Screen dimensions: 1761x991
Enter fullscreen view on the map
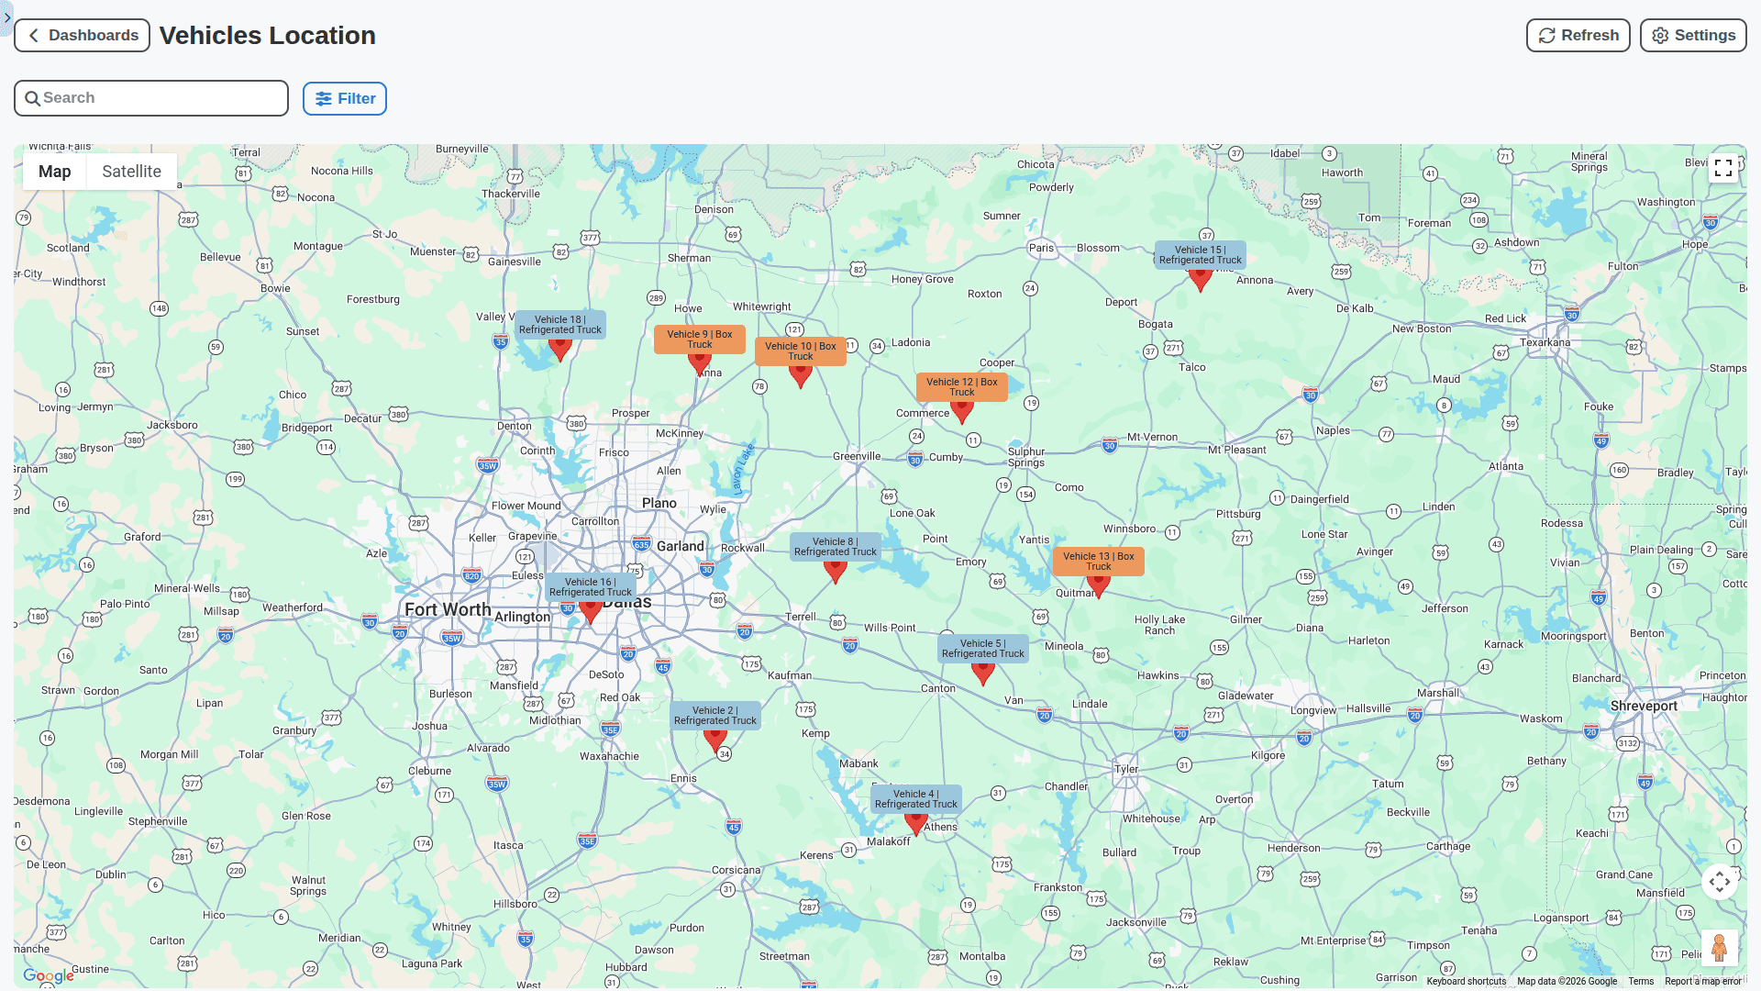point(1723,168)
